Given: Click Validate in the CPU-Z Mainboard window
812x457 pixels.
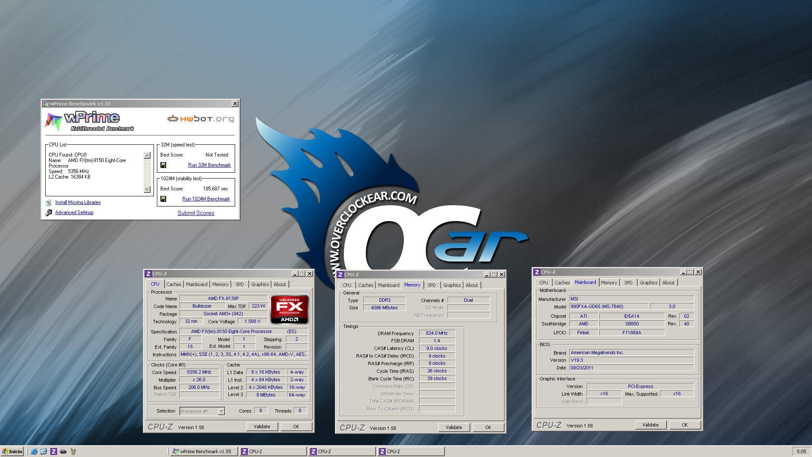Looking at the screenshot, I should pyautogui.click(x=650, y=425).
